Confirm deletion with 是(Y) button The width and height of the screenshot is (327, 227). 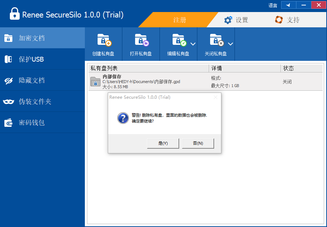coord(163,143)
